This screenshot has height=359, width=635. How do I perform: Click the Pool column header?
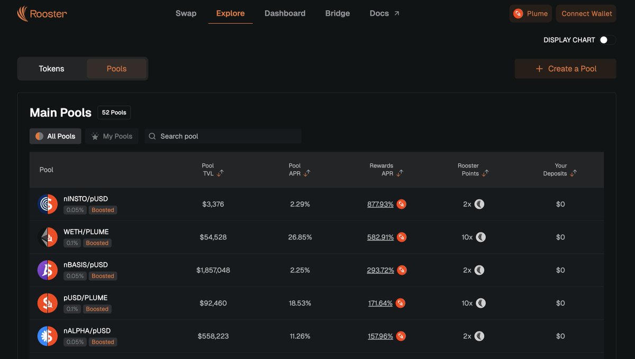point(47,170)
